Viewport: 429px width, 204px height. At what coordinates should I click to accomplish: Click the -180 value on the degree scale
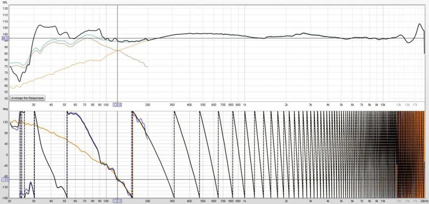(5, 197)
